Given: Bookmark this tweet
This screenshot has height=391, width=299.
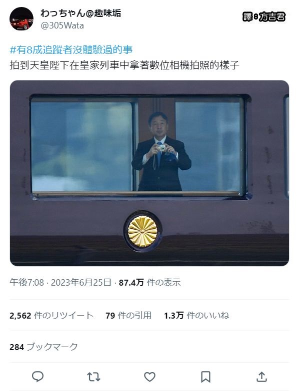Looking at the screenshot, I should click(x=205, y=377).
